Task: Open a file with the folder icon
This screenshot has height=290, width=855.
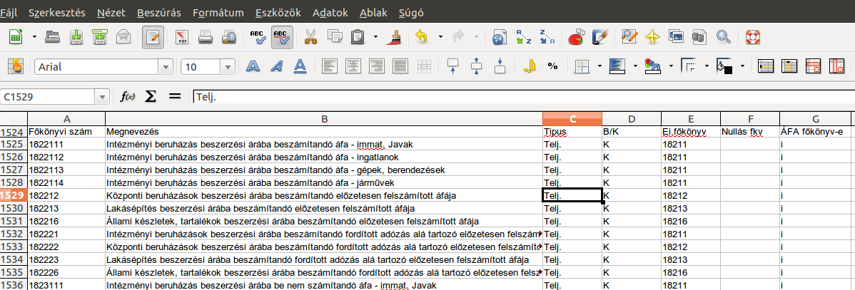Action: click(x=52, y=37)
